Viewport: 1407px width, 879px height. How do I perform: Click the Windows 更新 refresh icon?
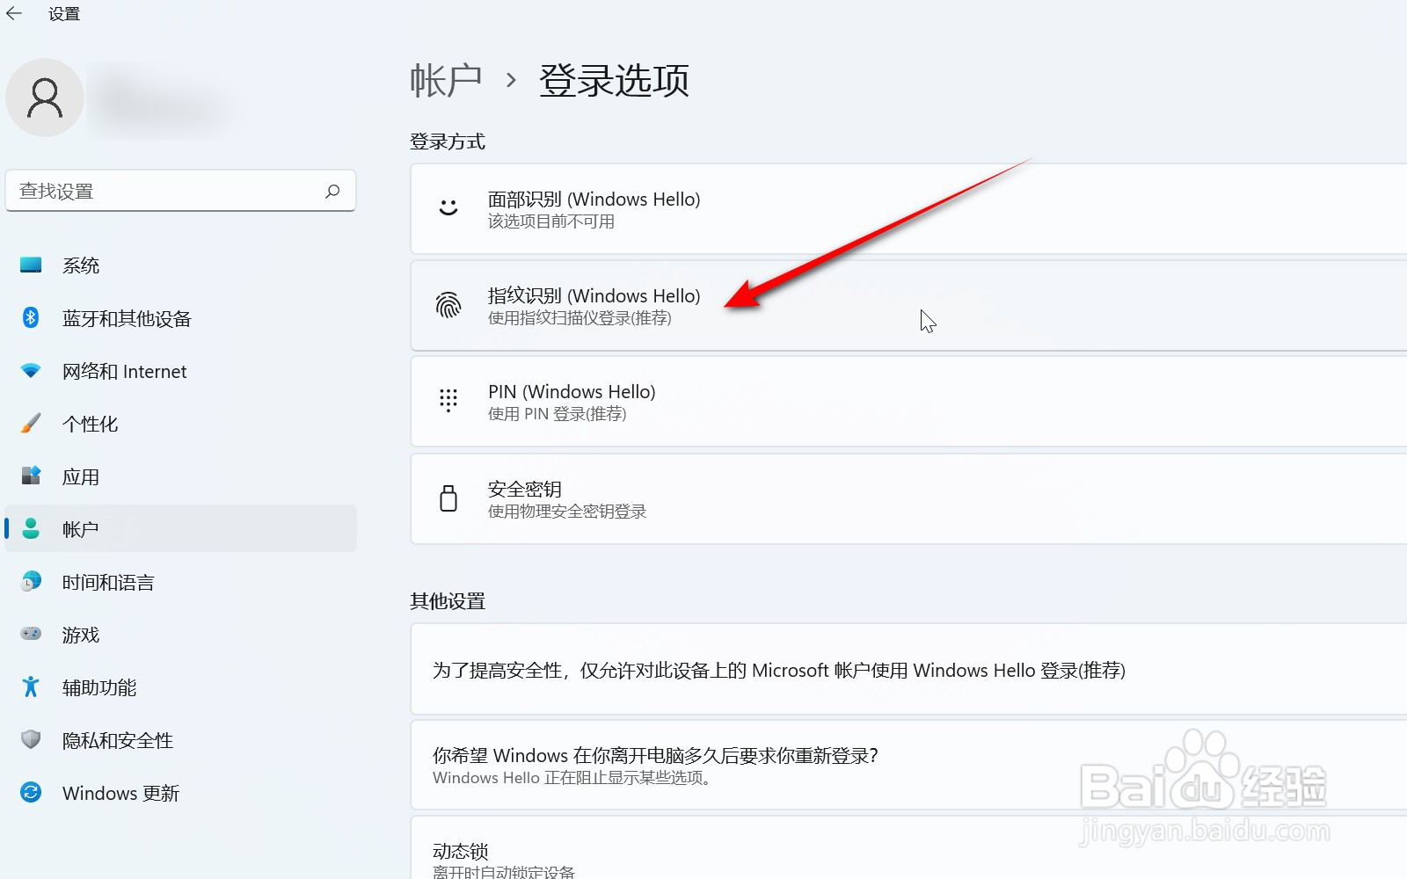pyautogui.click(x=31, y=792)
